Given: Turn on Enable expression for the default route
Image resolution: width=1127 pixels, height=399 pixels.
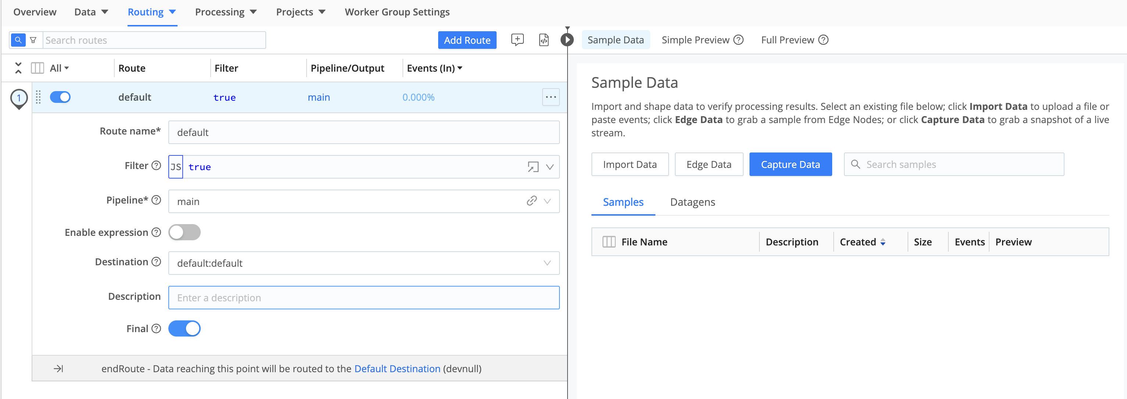Looking at the screenshot, I should (x=184, y=232).
